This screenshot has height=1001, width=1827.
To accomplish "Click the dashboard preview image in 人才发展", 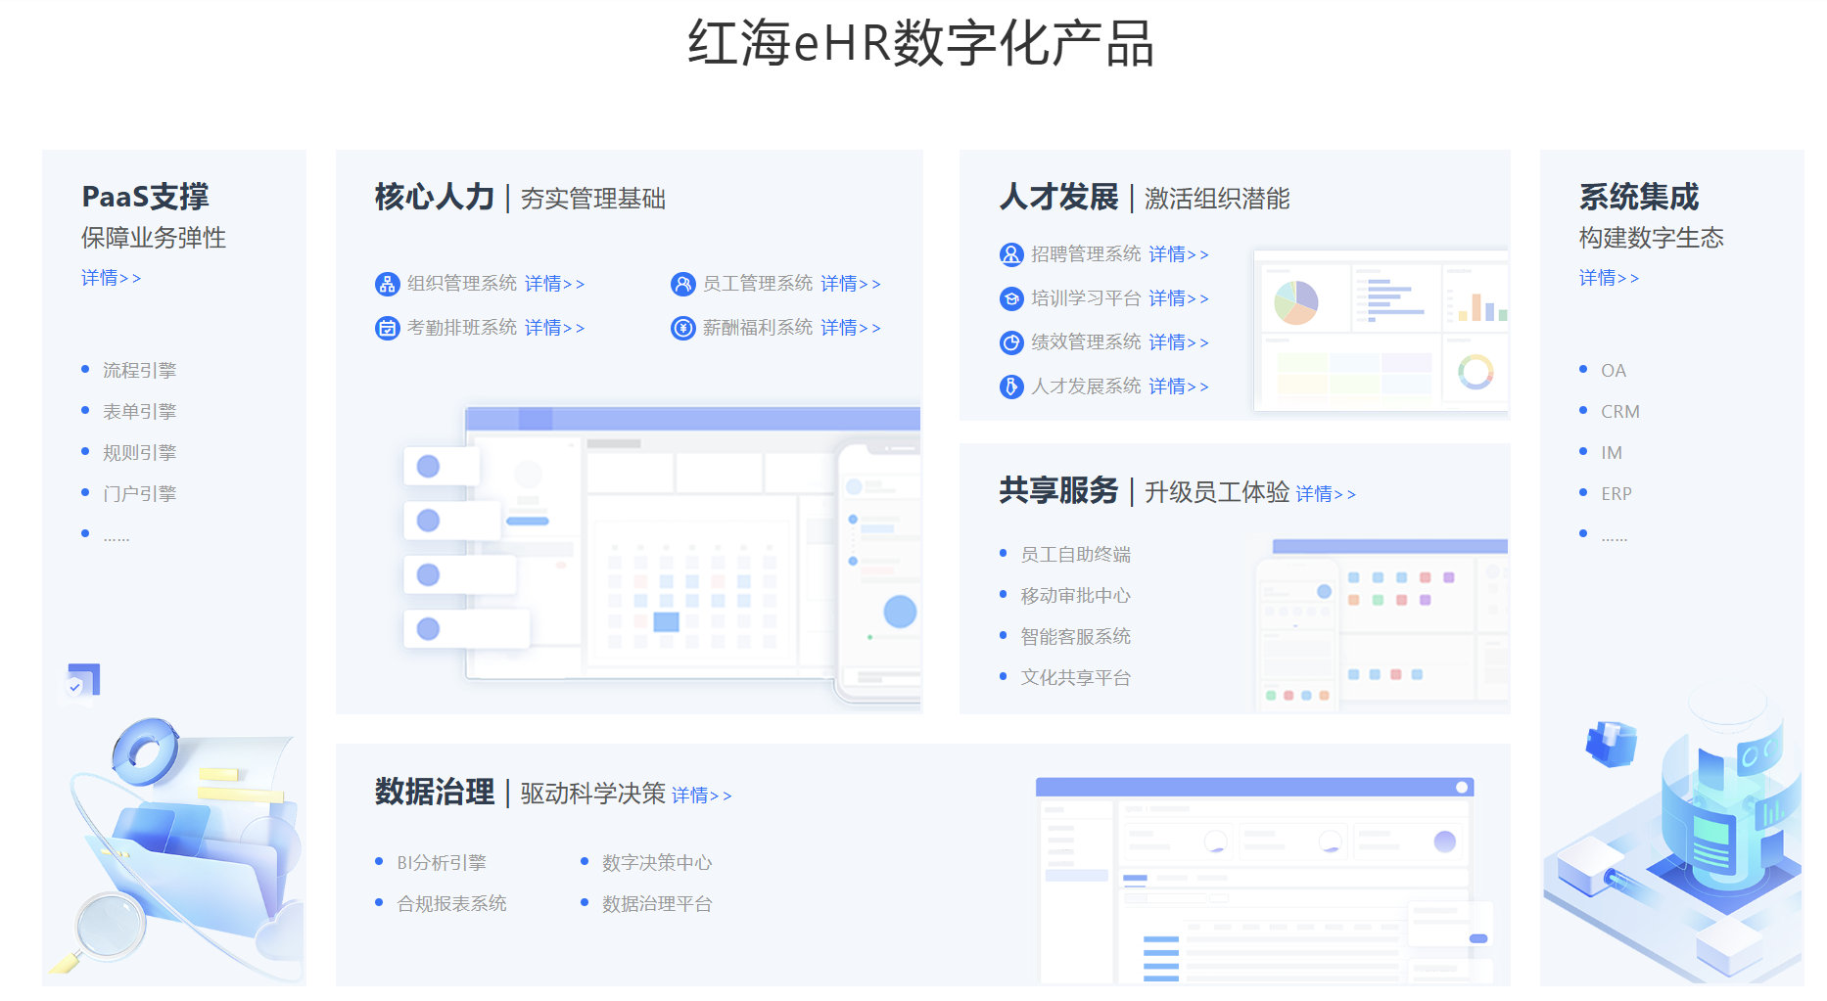I will click(1381, 330).
